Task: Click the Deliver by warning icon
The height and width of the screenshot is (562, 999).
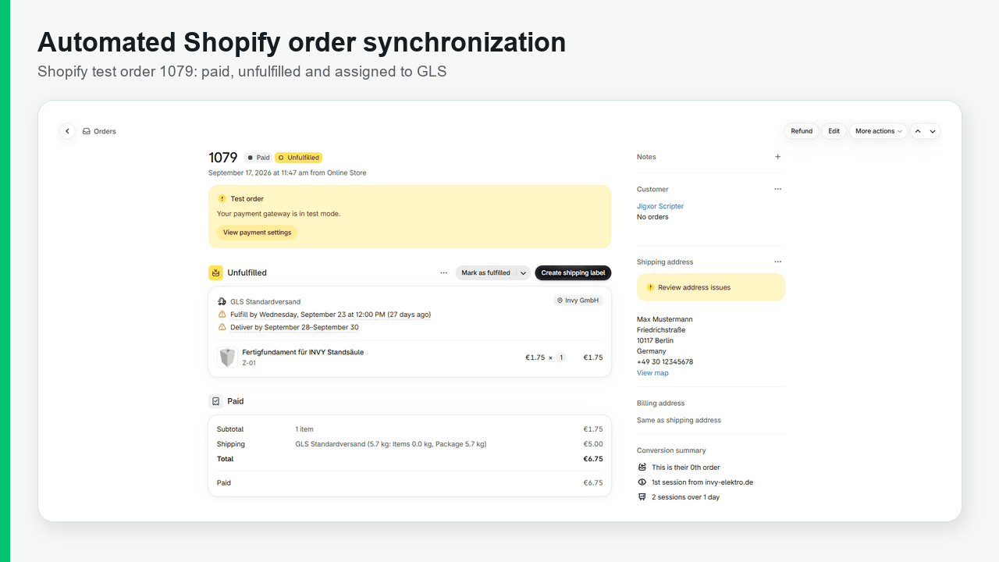Action: point(222,327)
